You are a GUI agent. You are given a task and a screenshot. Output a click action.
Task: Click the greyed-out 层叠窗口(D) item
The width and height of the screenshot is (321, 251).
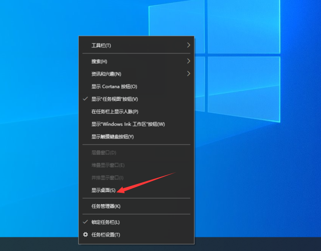pyautogui.click(x=104, y=152)
